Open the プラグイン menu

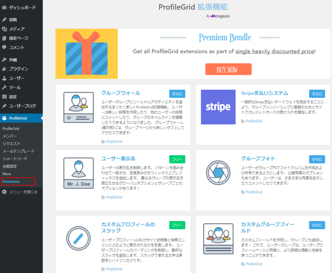pos(18,69)
